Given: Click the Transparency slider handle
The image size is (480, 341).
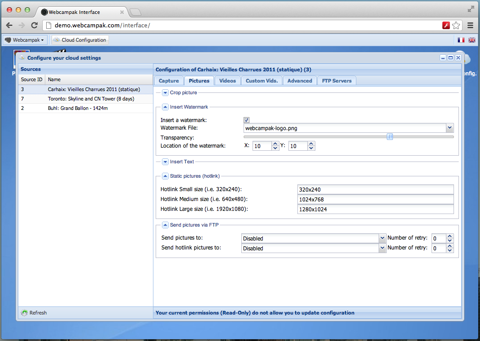Looking at the screenshot, I should click(x=390, y=136).
